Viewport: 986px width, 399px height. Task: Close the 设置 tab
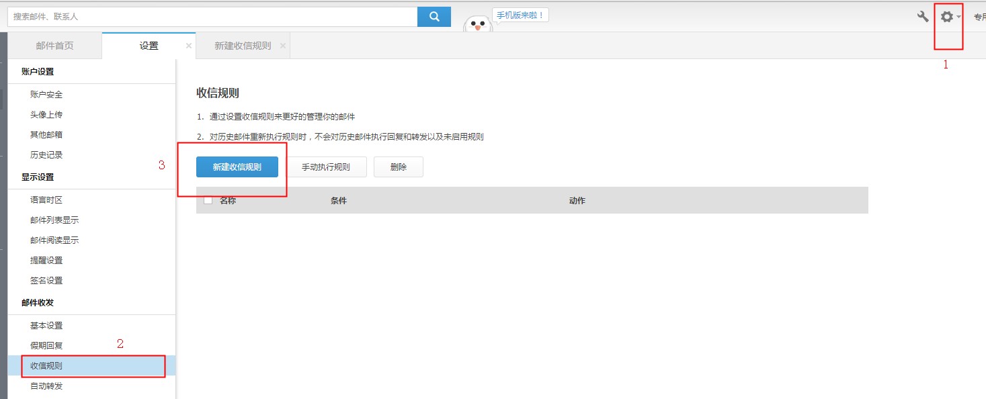click(x=189, y=46)
